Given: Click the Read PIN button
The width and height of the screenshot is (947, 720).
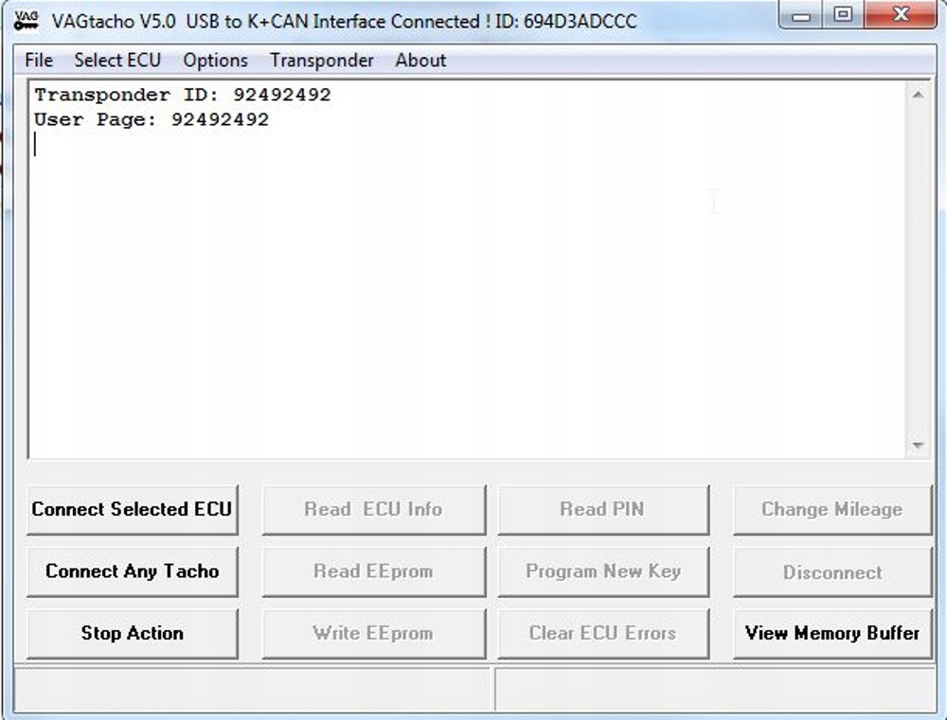Looking at the screenshot, I should [602, 510].
